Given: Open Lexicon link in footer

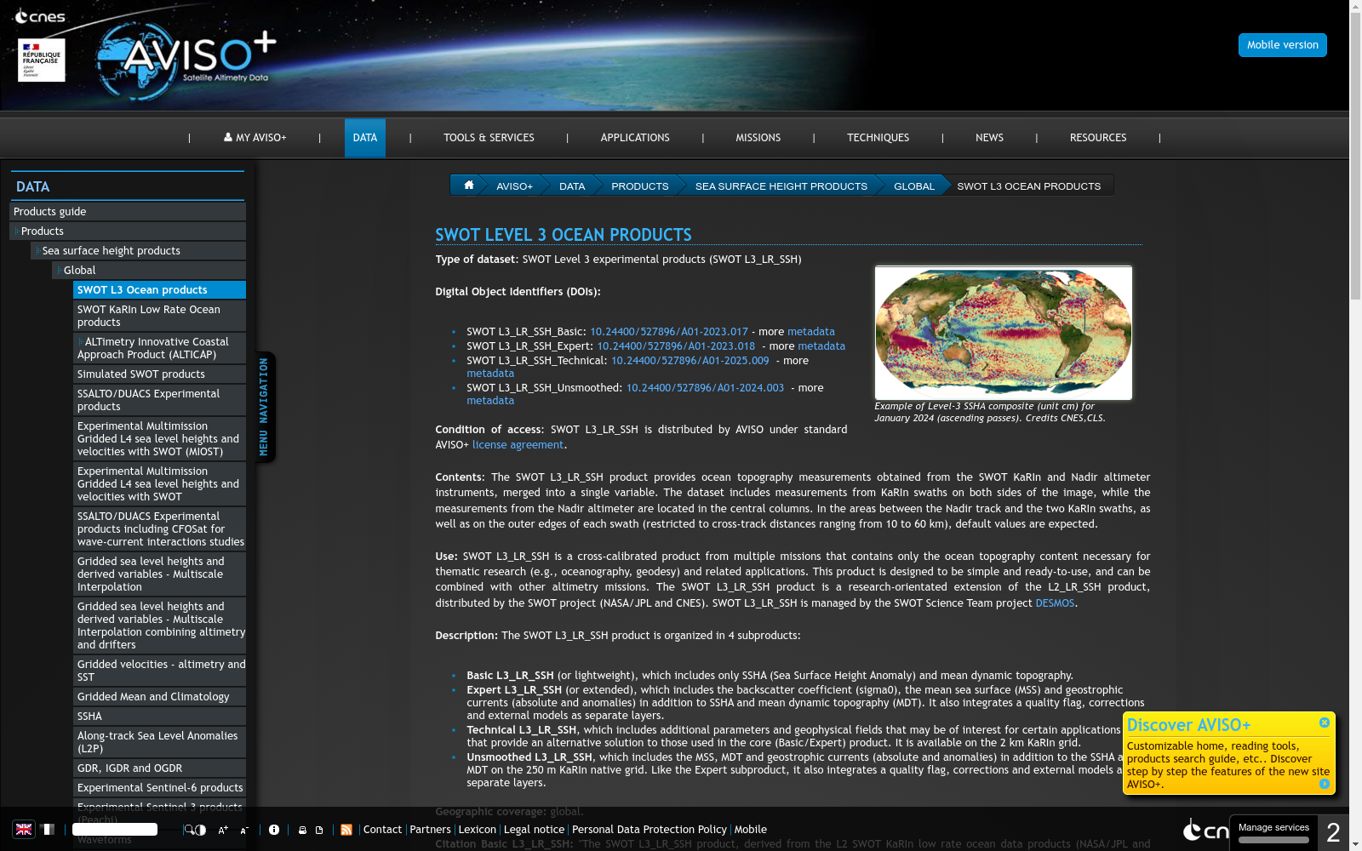Looking at the screenshot, I should click(478, 830).
